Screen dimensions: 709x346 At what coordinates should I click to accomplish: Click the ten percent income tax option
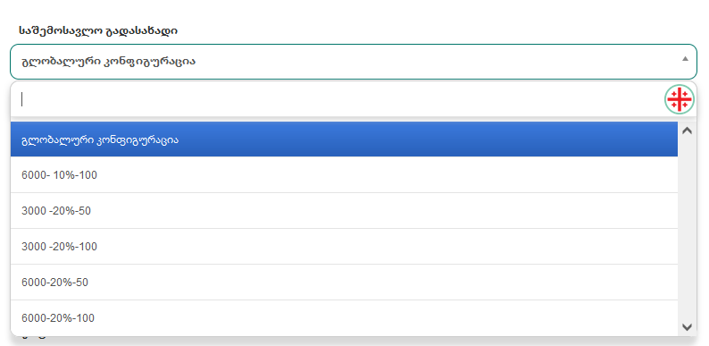[x=344, y=175]
